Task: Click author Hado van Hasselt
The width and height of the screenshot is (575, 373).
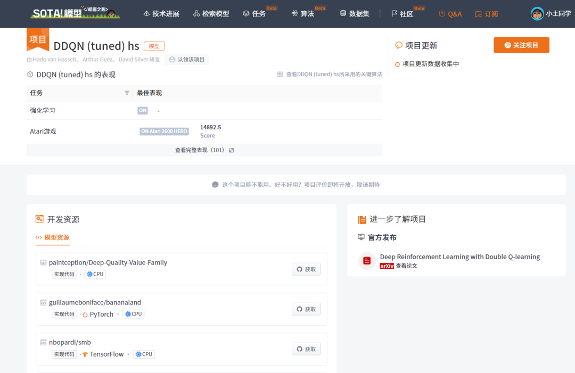Action: pos(55,60)
